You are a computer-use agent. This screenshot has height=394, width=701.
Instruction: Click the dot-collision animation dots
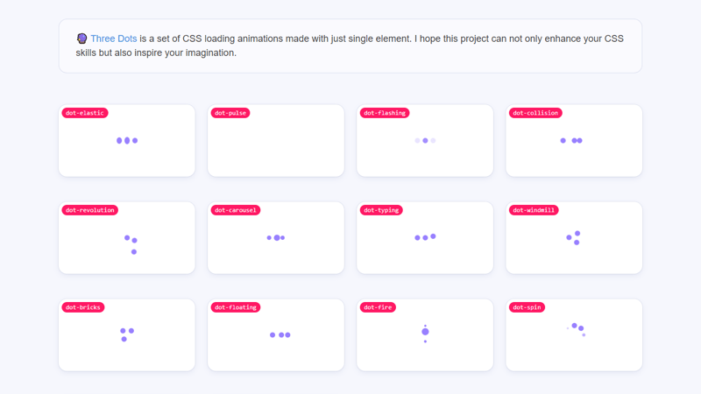pyautogui.click(x=571, y=140)
